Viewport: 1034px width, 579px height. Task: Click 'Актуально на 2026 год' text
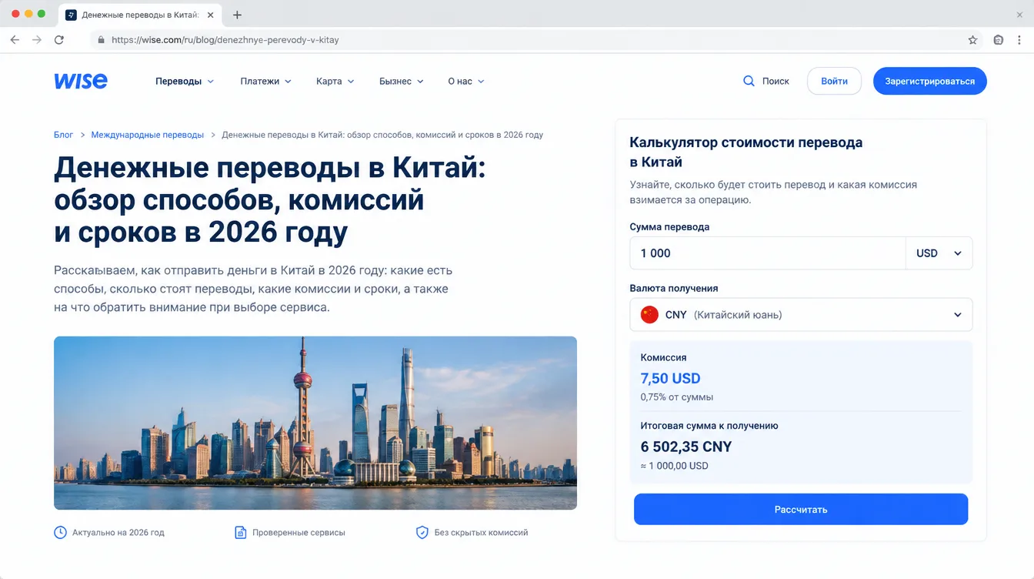[118, 532]
